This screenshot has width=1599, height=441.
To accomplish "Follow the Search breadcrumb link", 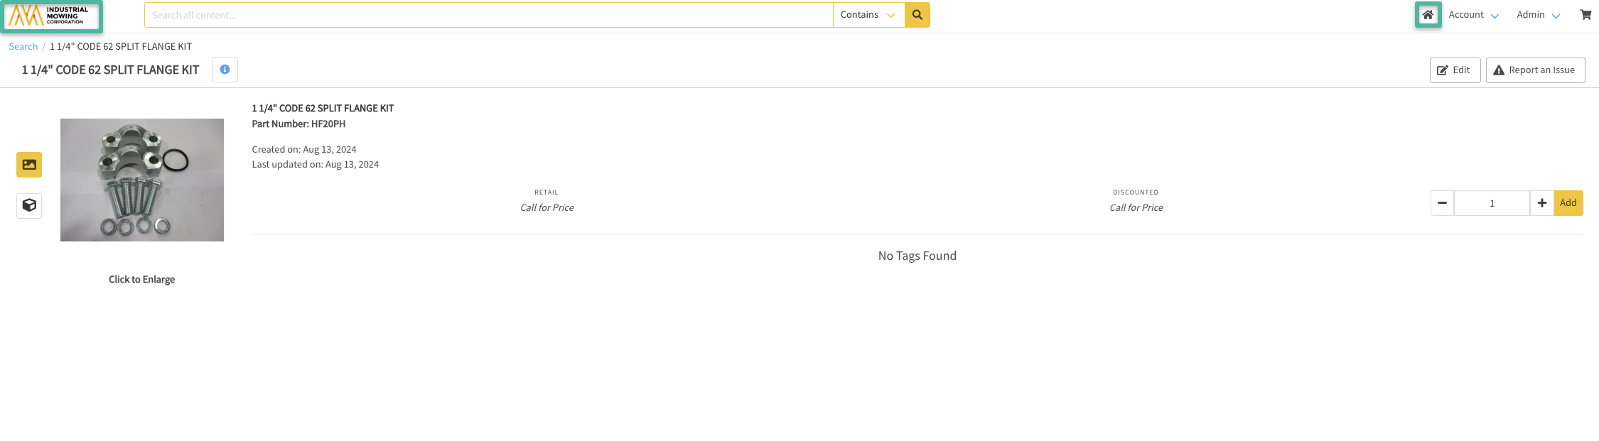I will pyautogui.click(x=23, y=46).
